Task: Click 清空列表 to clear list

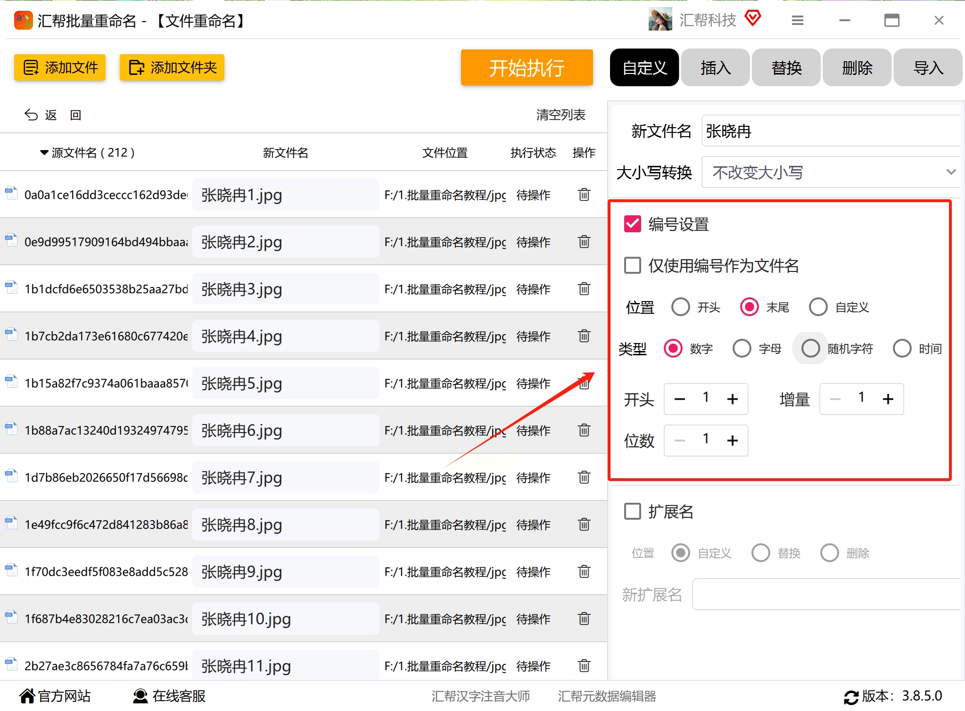Action: 561,115
